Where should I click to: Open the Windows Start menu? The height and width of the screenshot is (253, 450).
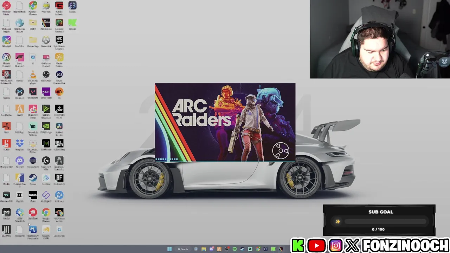(x=169, y=249)
